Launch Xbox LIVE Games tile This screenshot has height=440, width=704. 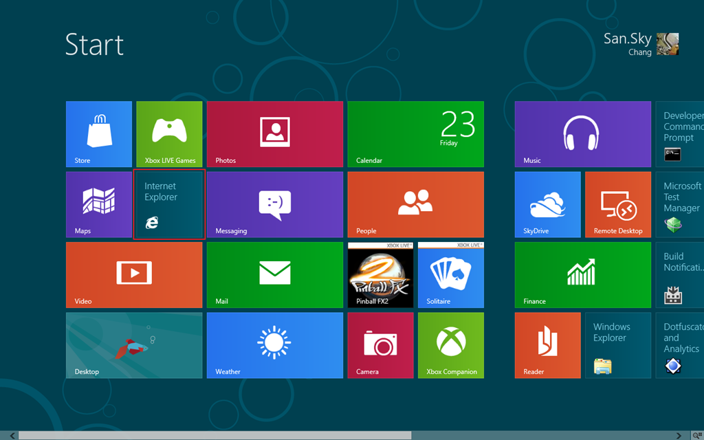(x=169, y=134)
